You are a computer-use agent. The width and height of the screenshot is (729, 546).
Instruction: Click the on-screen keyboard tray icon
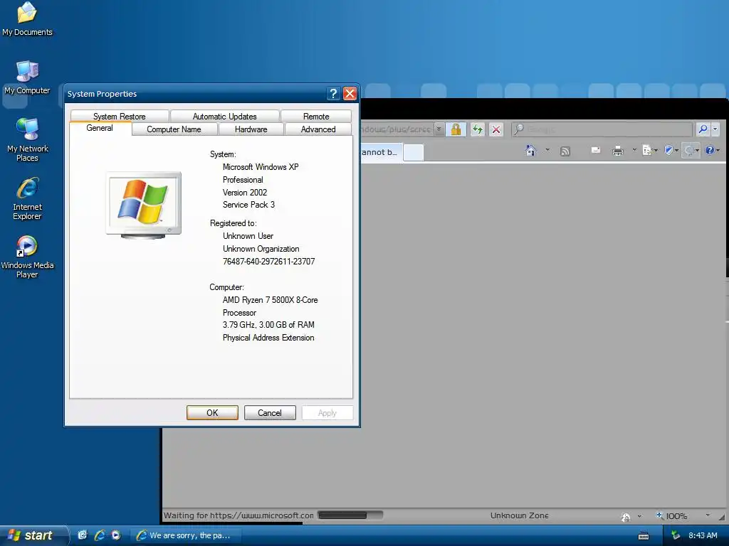click(644, 536)
